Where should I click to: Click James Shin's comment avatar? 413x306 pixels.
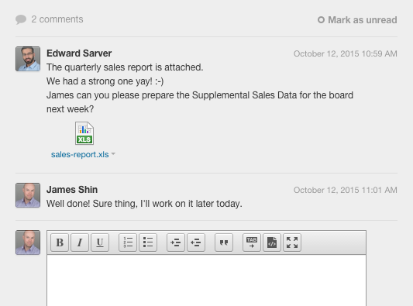pyautogui.click(x=28, y=195)
